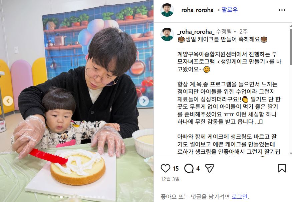Share post with paper plane icon
Screen dimensions: 292x202
210,168
